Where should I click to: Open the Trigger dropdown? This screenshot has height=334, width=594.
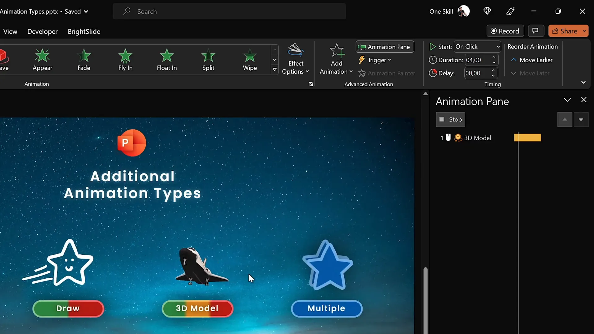coord(375,60)
